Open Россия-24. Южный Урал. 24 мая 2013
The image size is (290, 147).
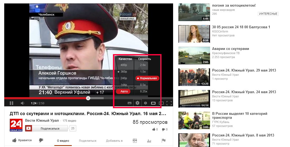(244, 92)
